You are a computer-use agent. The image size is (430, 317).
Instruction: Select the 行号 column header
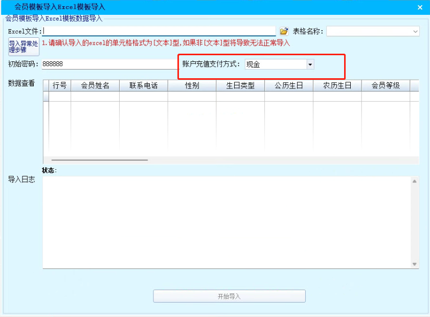(x=60, y=85)
